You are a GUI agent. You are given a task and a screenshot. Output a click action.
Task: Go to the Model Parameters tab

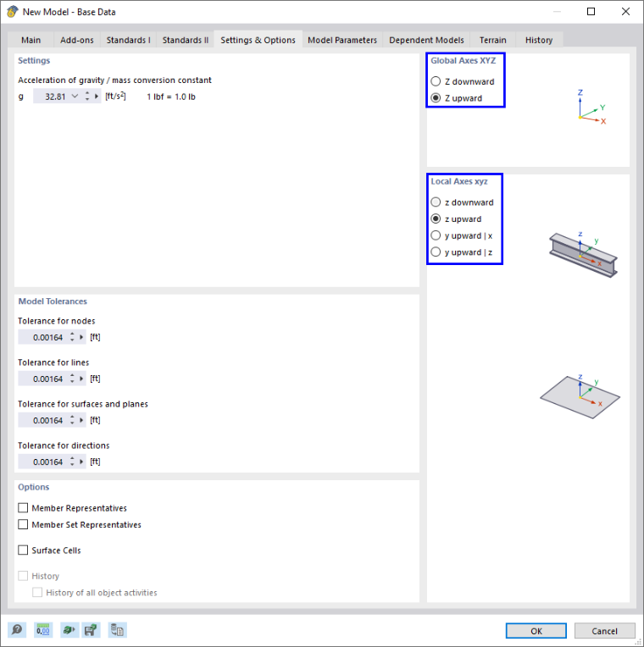342,40
